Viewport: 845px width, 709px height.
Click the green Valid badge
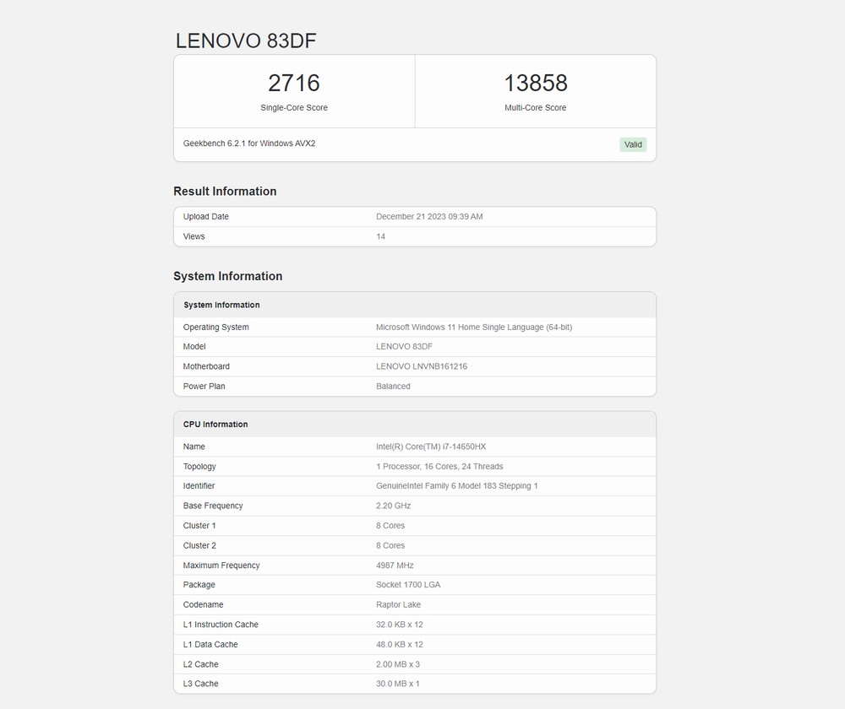(x=633, y=144)
